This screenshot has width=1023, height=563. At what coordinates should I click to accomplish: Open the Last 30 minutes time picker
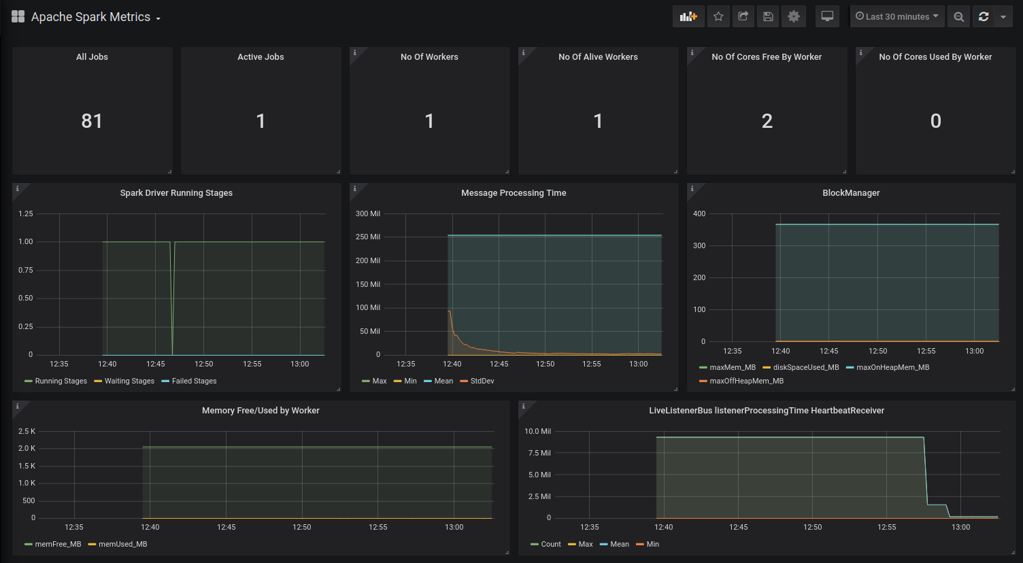point(897,16)
